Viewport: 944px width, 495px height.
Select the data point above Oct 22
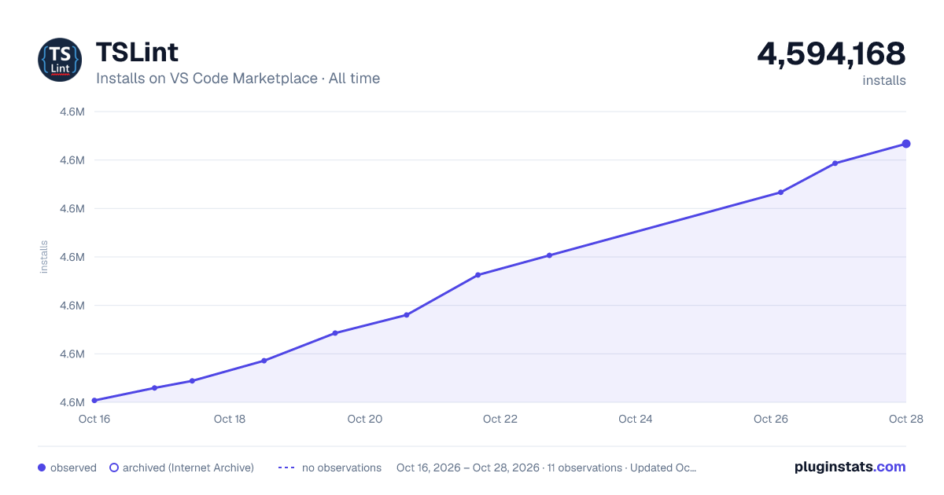[478, 275]
